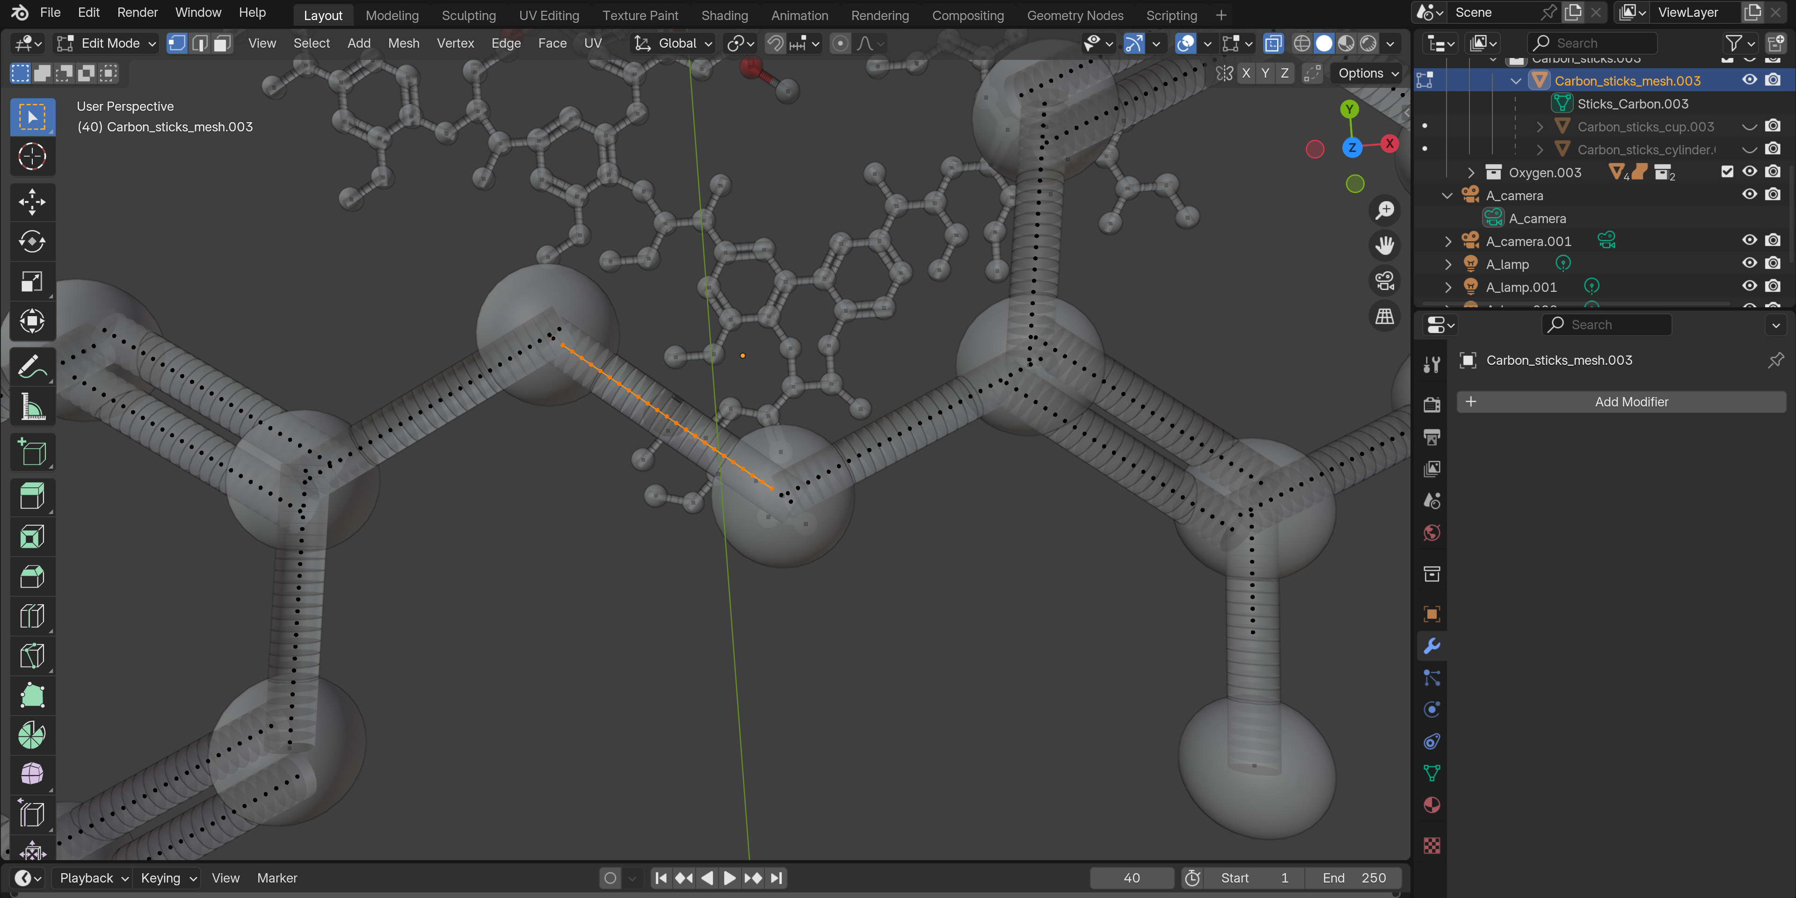
Task: Open the Edit Mode dropdown
Action: (107, 43)
